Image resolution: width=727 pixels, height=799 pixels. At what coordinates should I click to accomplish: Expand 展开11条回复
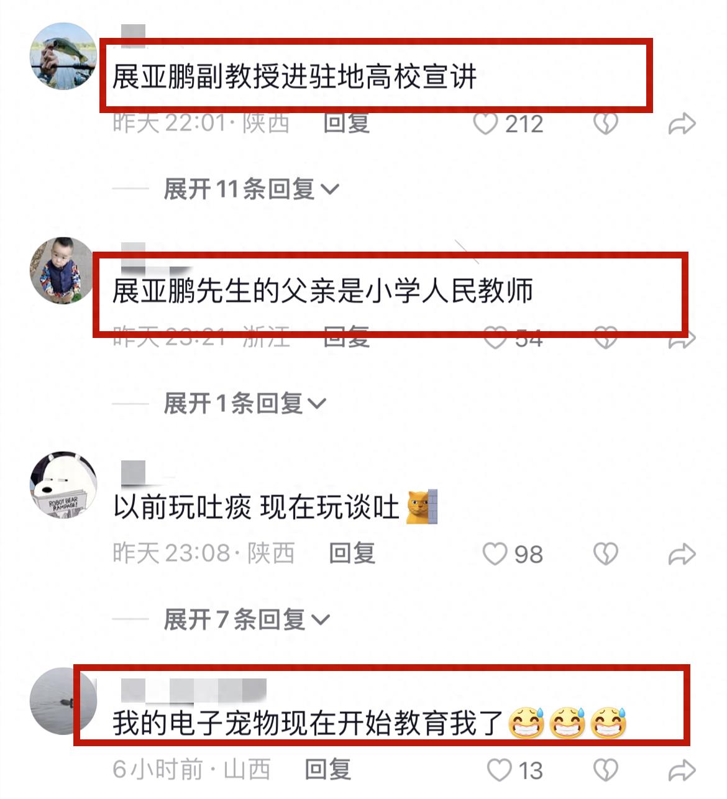[x=252, y=189]
